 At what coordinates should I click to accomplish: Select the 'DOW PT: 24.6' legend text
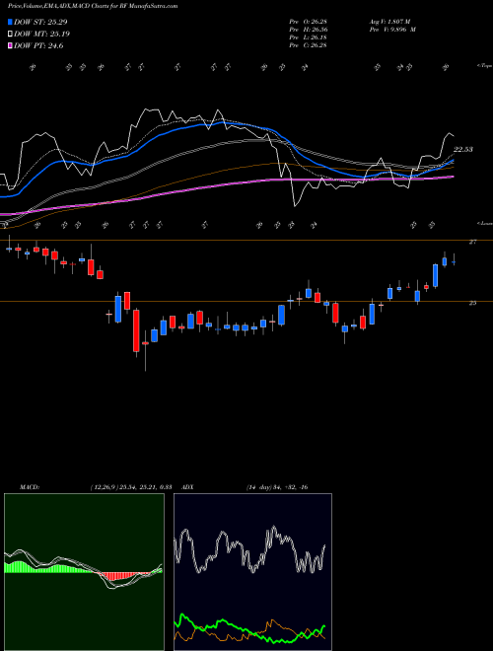pos(38,46)
